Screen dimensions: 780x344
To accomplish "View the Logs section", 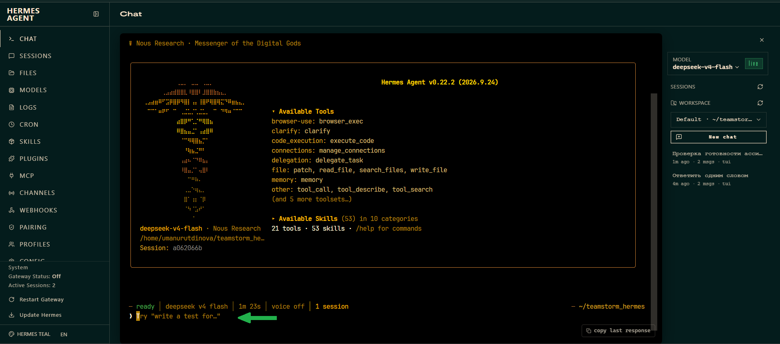I will pos(55,108).
